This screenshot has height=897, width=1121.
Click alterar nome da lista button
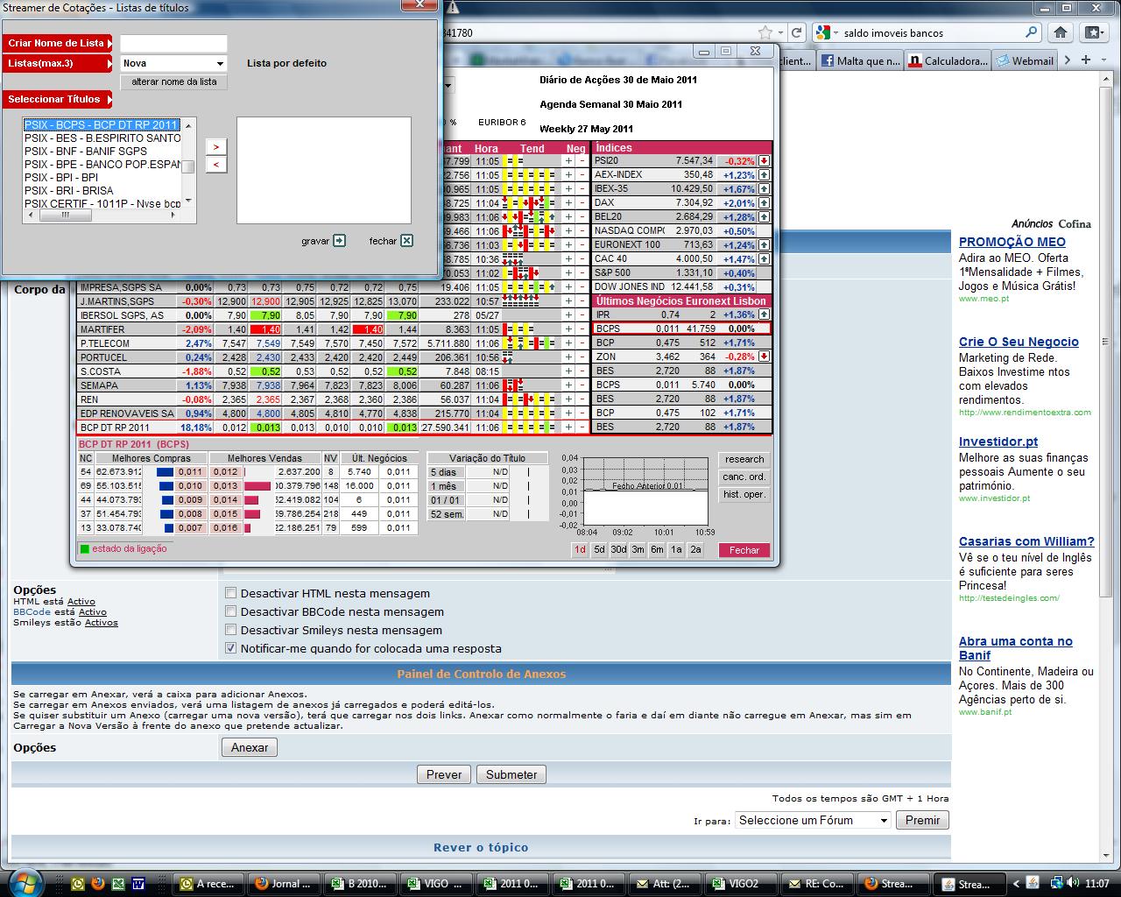coord(174,81)
